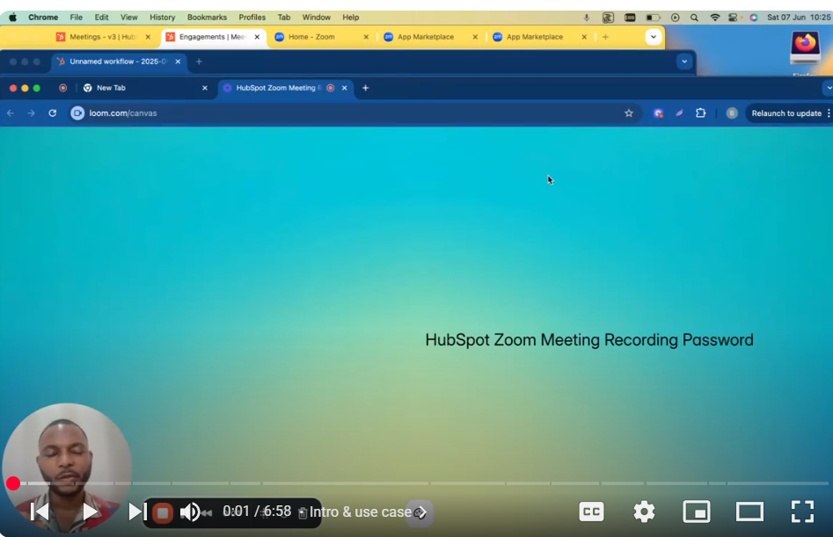Click the trash icon in Loom control bar
Screen dimensions: 833x537
[303, 512]
